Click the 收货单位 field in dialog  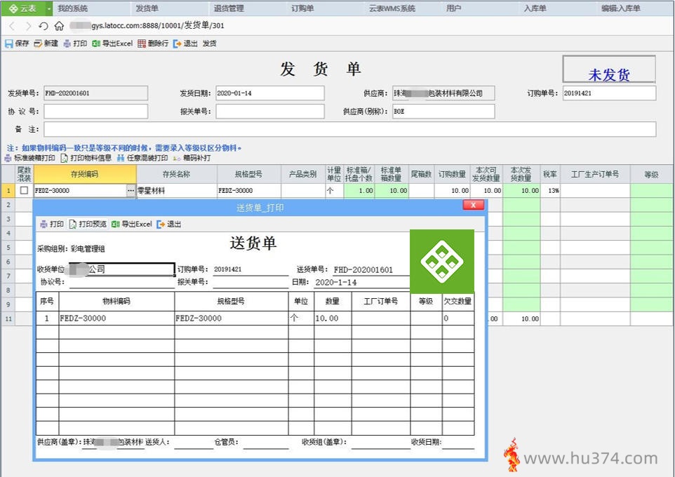tap(122, 269)
